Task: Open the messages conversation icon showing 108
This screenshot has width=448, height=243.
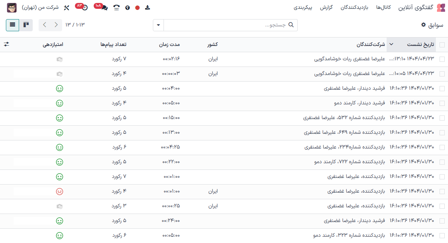Action: click(x=104, y=7)
